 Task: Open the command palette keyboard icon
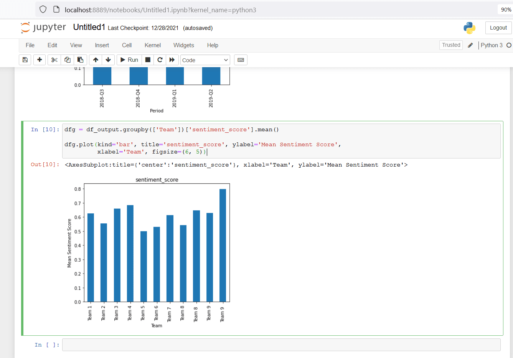241,59
